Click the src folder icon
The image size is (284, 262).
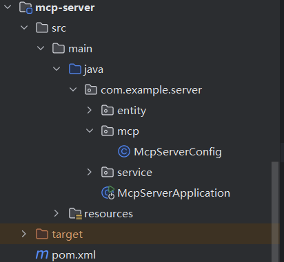pos(42,28)
